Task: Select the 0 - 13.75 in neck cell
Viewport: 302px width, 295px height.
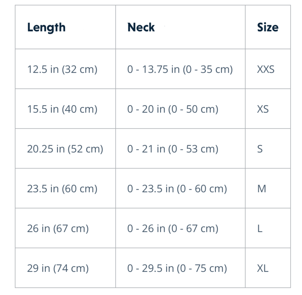Action: pos(180,69)
